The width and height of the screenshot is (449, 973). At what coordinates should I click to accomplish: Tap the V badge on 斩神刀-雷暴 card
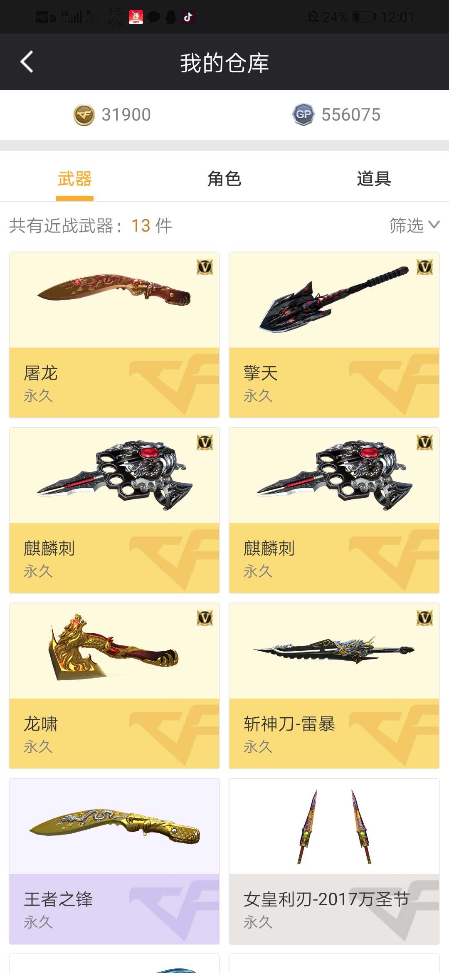(424, 617)
